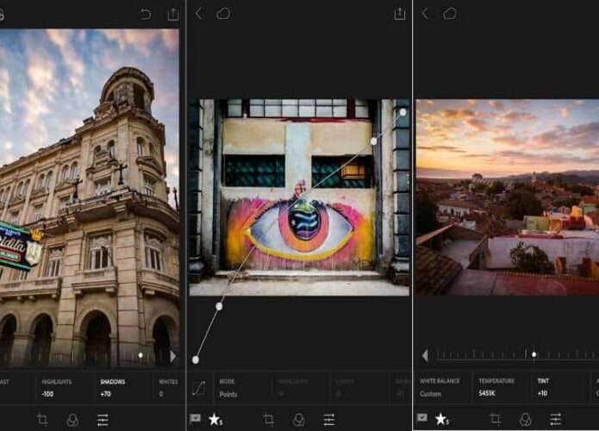Open the cloud sync icon in the right screen
The width and height of the screenshot is (599, 431).
(450, 14)
